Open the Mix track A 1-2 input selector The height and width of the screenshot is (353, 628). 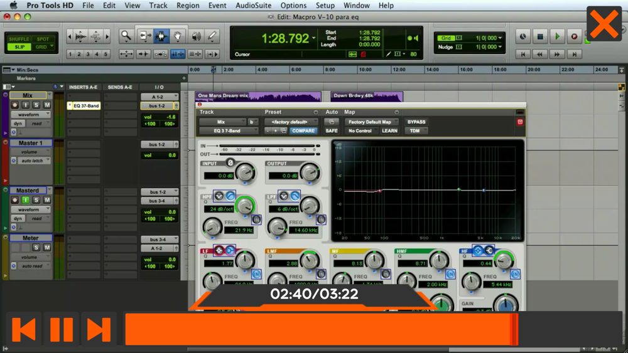160,97
